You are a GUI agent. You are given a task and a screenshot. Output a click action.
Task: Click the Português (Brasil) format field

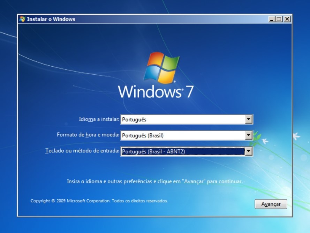coord(187,135)
